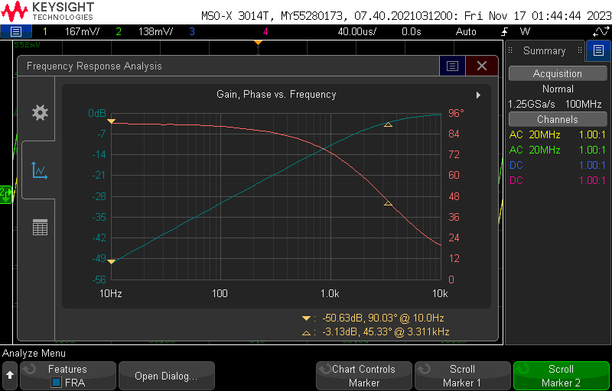Click the Open Dialog... button
Viewport: 612px width, 391px height.
pos(166,376)
